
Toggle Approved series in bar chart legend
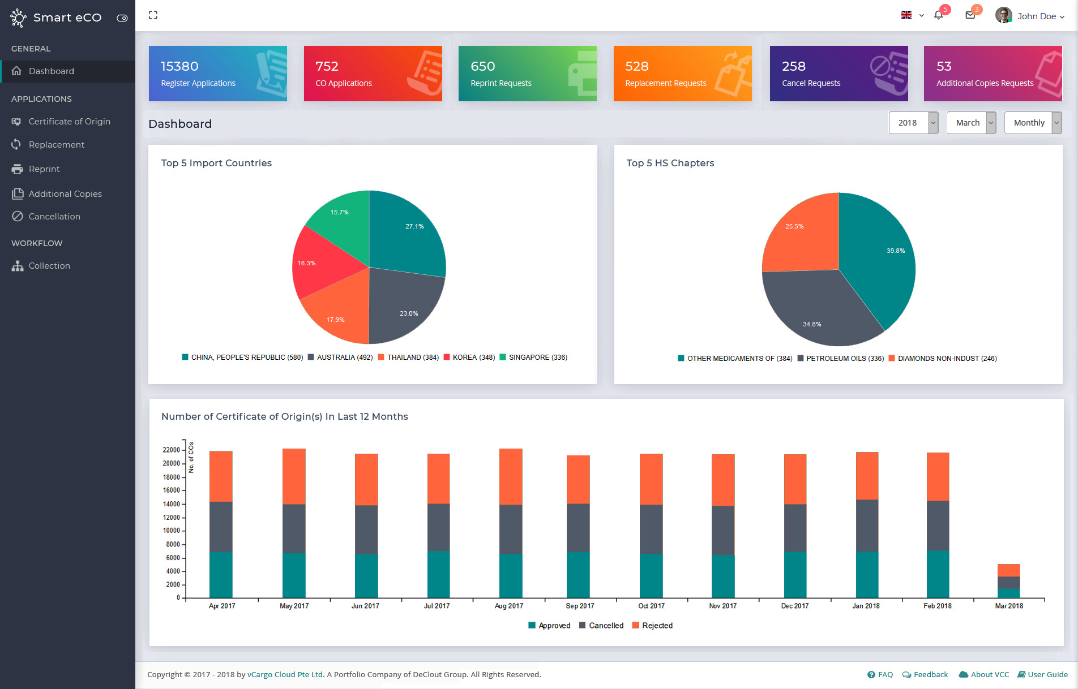click(x=549, y=626)
